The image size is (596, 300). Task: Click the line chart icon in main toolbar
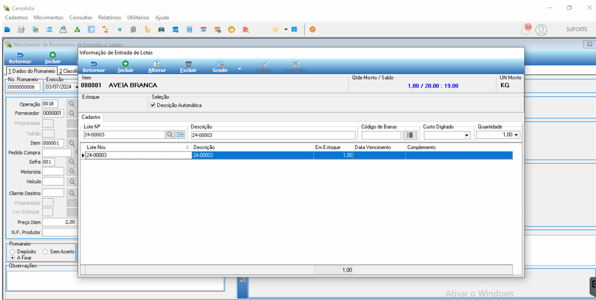[x=49, y=29]
